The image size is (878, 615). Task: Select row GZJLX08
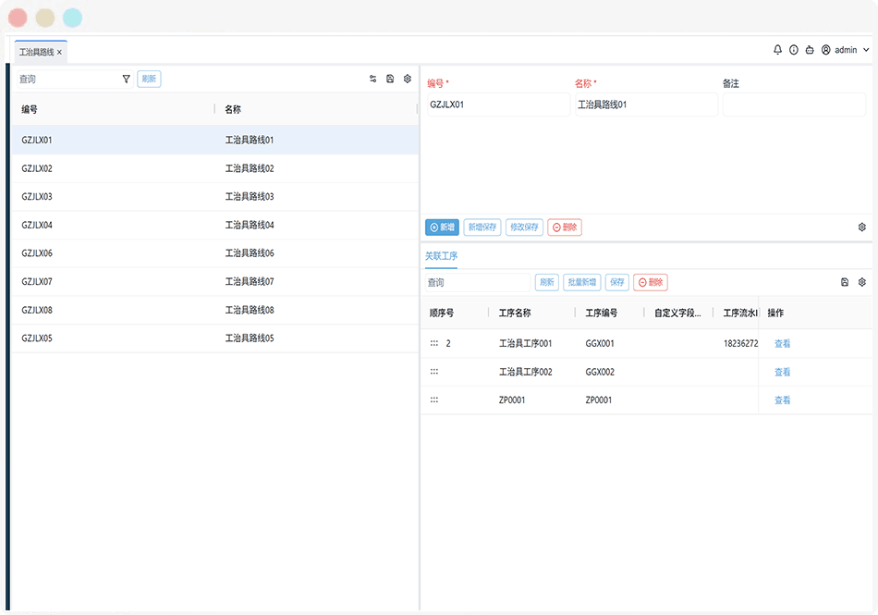215,310
